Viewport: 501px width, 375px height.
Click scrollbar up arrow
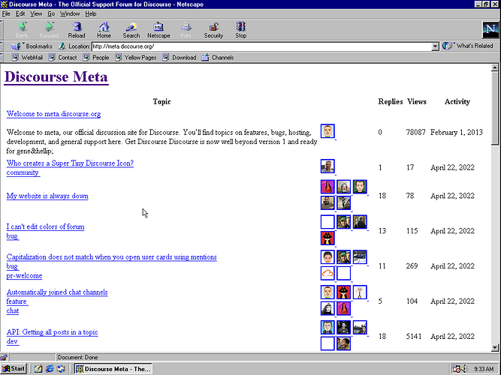pos(494,67)
